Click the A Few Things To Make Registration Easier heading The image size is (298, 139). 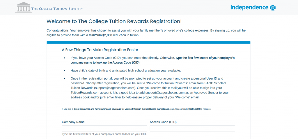click(100, 50)
